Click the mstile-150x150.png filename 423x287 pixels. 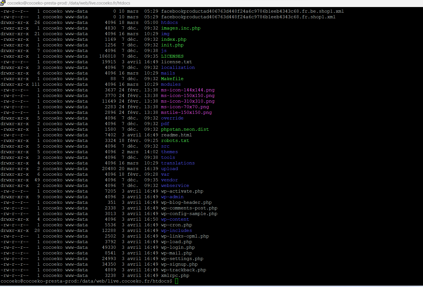tap(186, 112)
